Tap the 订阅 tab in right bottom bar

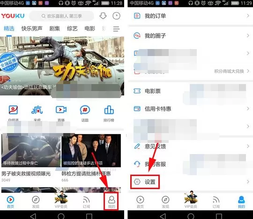coord(216,202)
